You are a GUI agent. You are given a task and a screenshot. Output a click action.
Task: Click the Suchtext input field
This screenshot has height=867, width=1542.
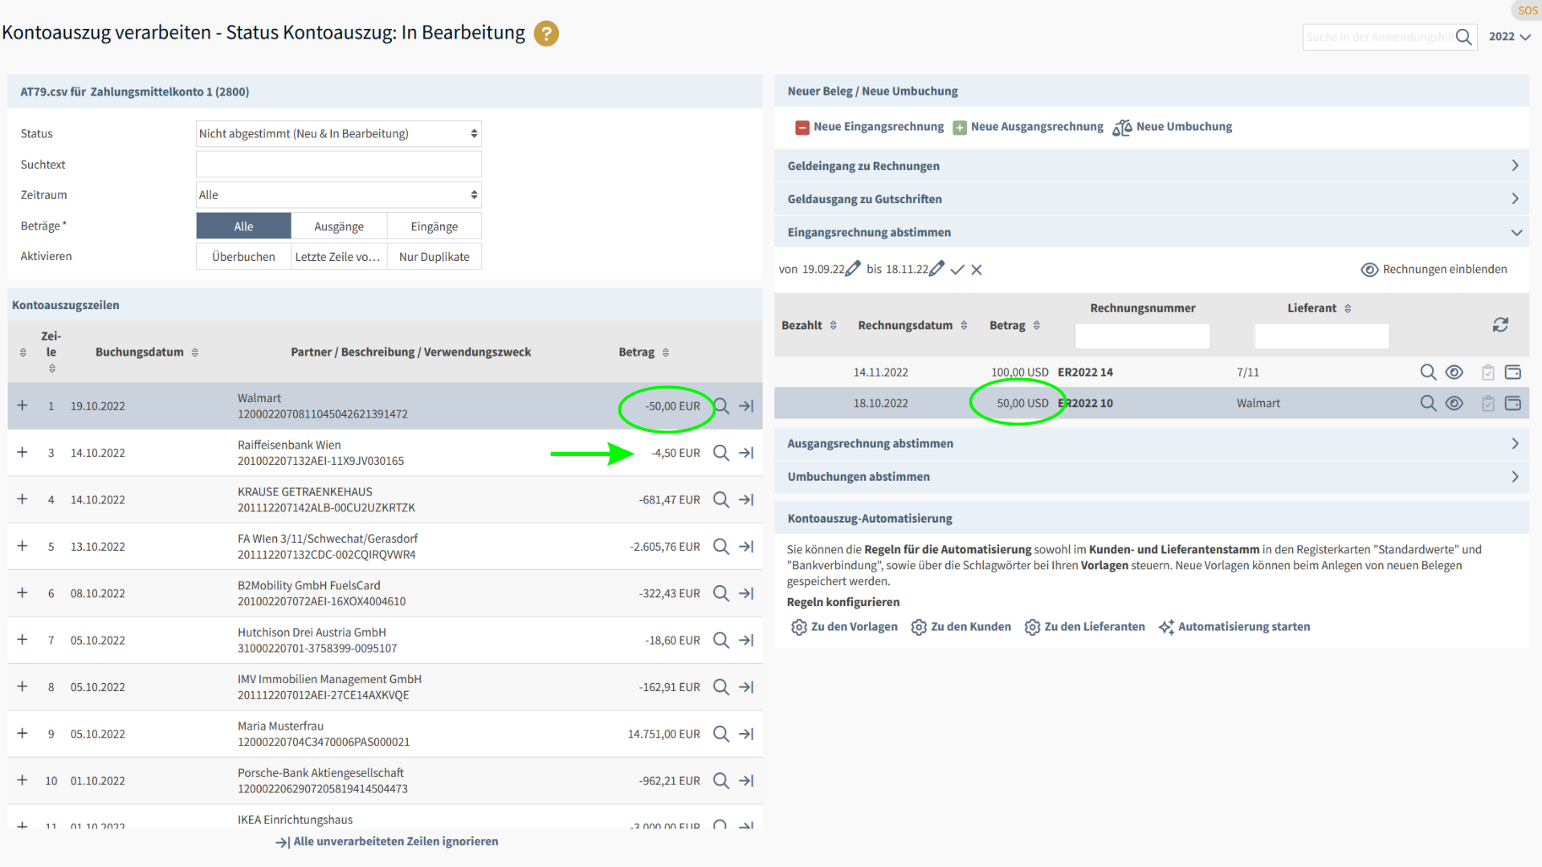point(338,164)
